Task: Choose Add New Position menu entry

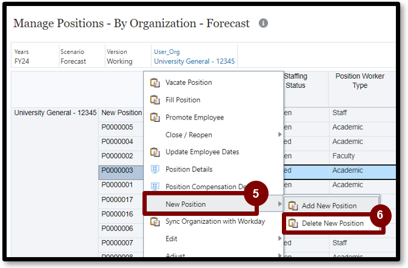Action: click(329, 206)
